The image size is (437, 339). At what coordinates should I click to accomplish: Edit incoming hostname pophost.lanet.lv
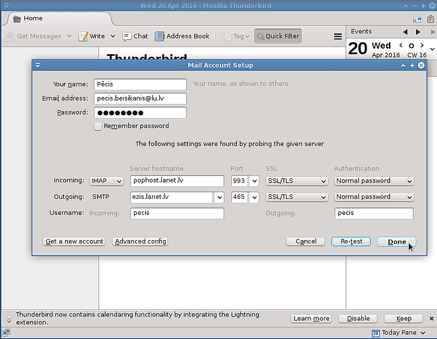point(177,181)
